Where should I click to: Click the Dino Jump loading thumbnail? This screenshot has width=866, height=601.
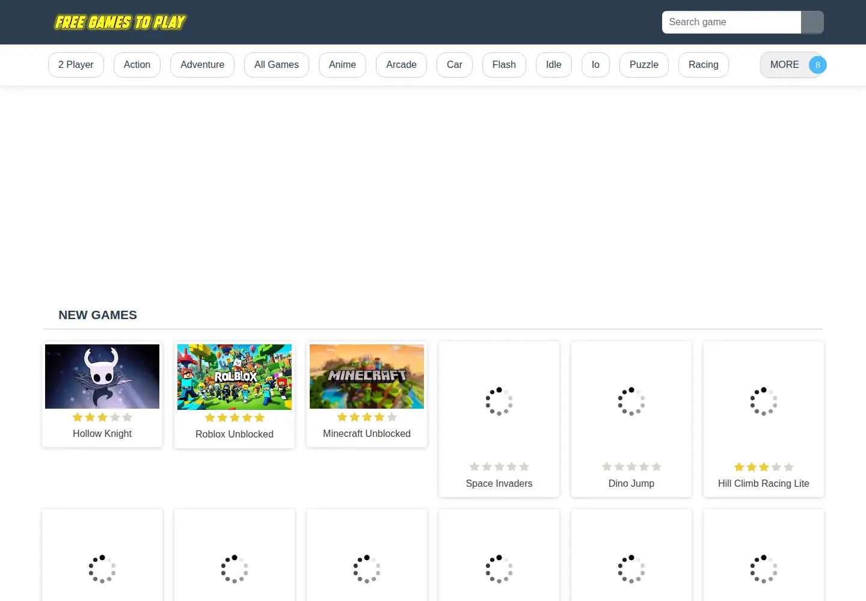tap(631, 401)
